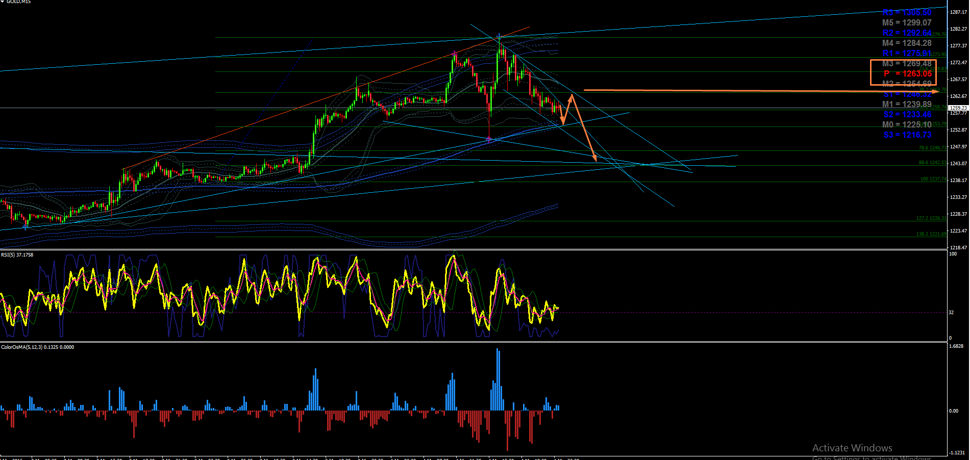
Task: Select the Fibonacci 138.2 1221.69 level label
Action: (x=931, y=234)
